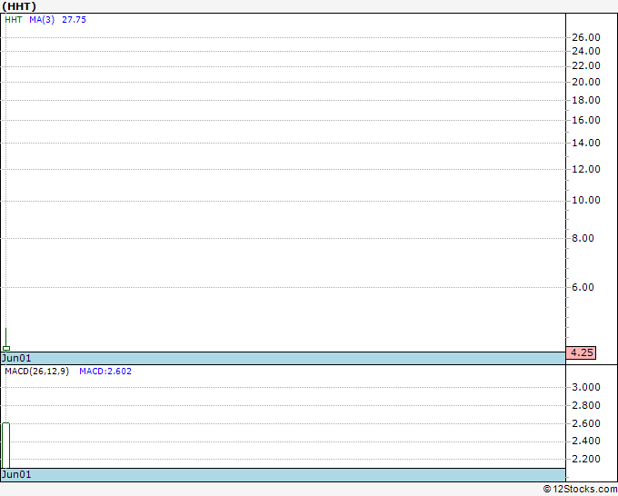Click the green MACD histogram bar
Image resolution: width=618 pixels, height=496 pixels.
[x=6, y=445]
